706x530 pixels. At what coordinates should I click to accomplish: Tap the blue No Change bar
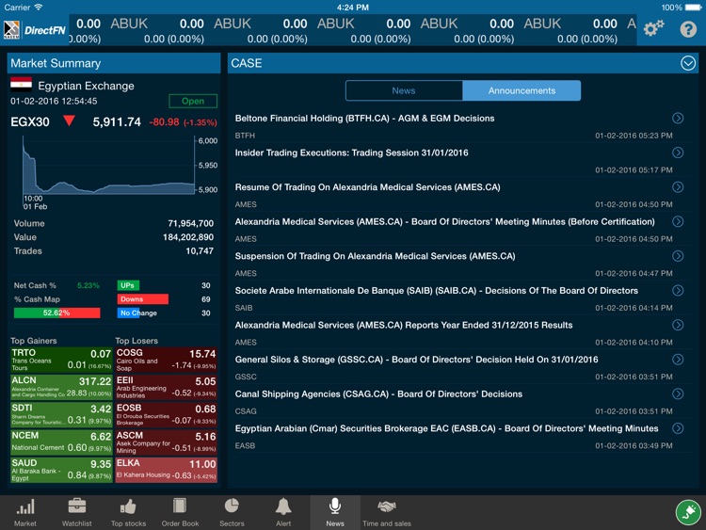tap(128, 313)
